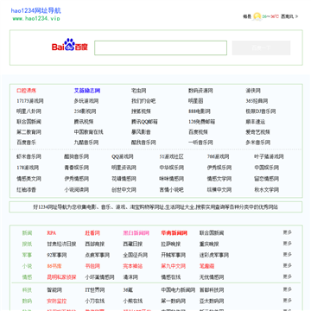Open the 多米音乐网 link
Screen dimensions: 311x311
click(x=257, y=143)
